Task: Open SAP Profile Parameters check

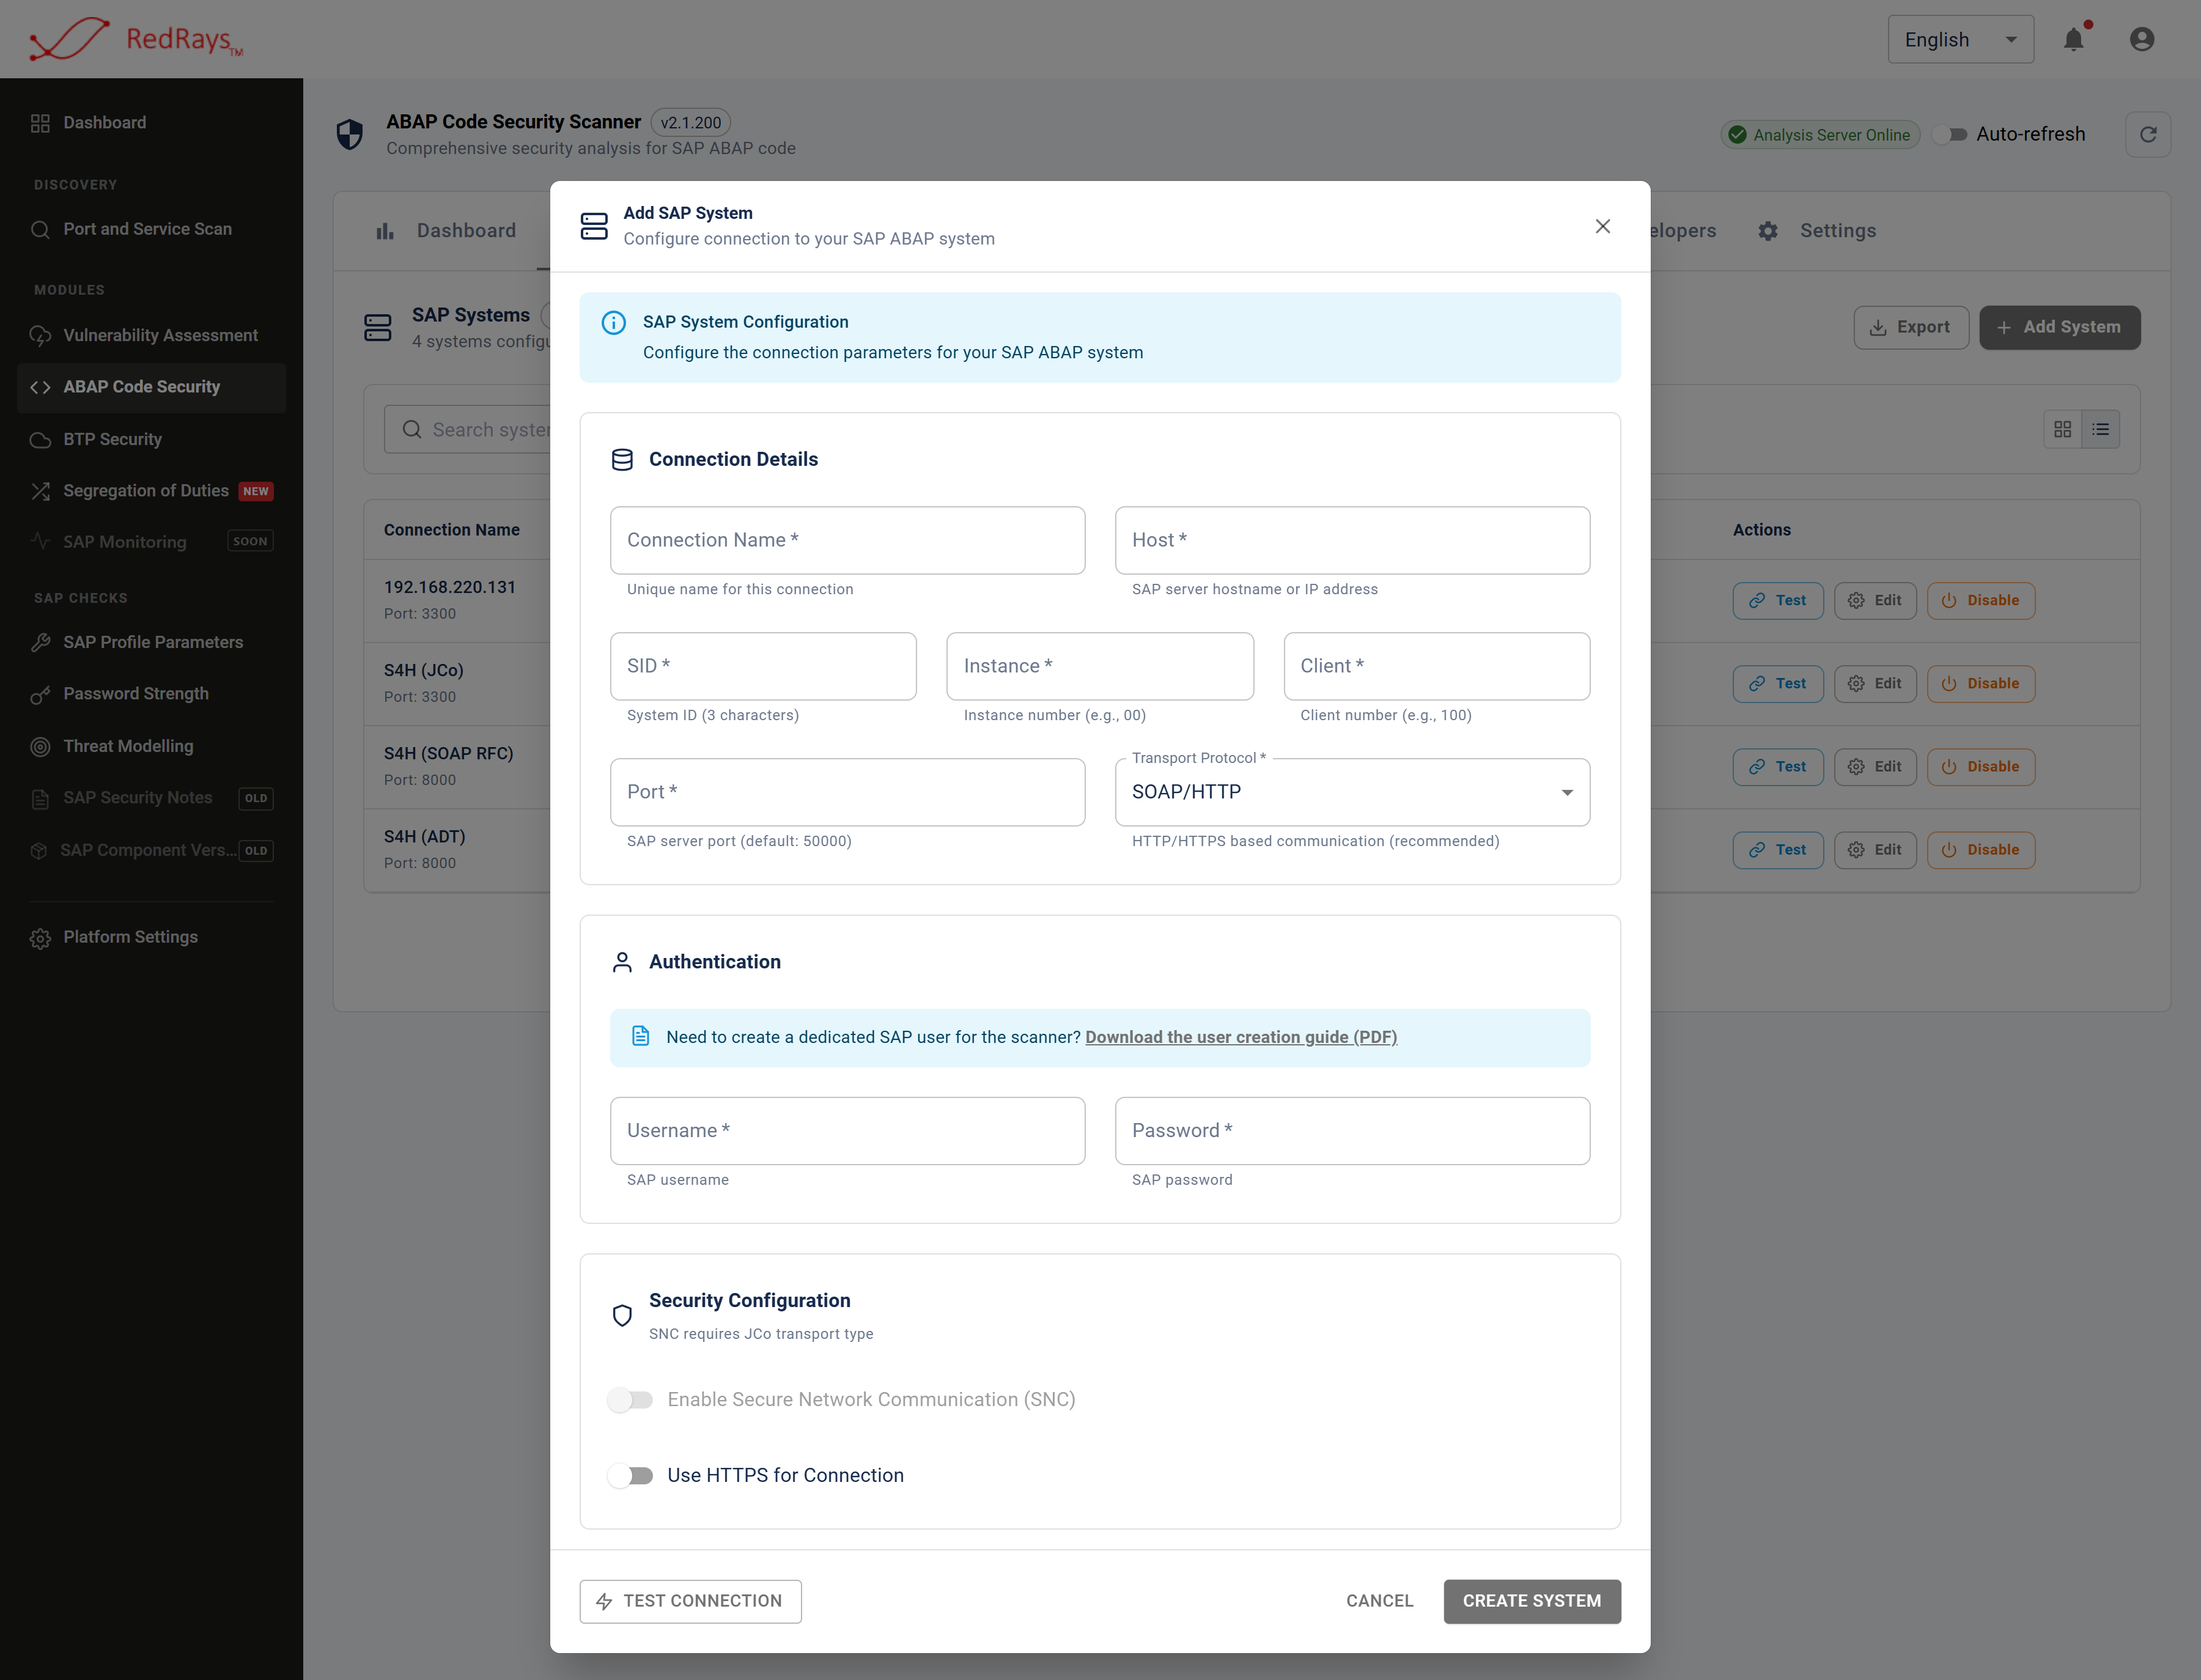Action: point(151,642)
